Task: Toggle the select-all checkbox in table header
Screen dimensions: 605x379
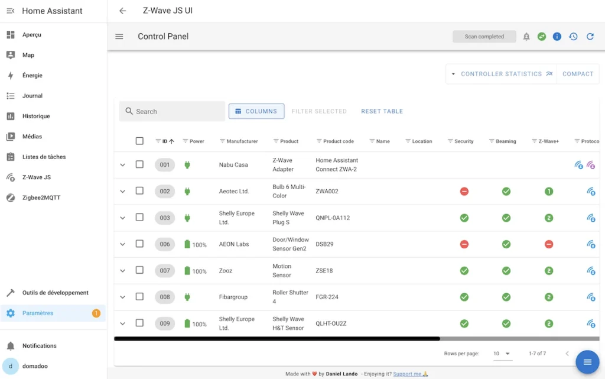Action: [x=139, y=141]
